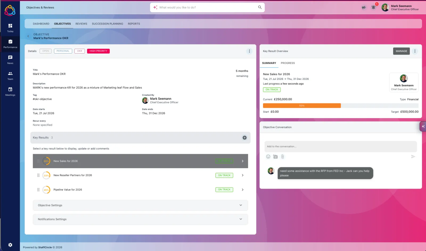426x251 pixels.
Task: Open Mark Seemann owner card in overview
Action: (x=404, y=83)
